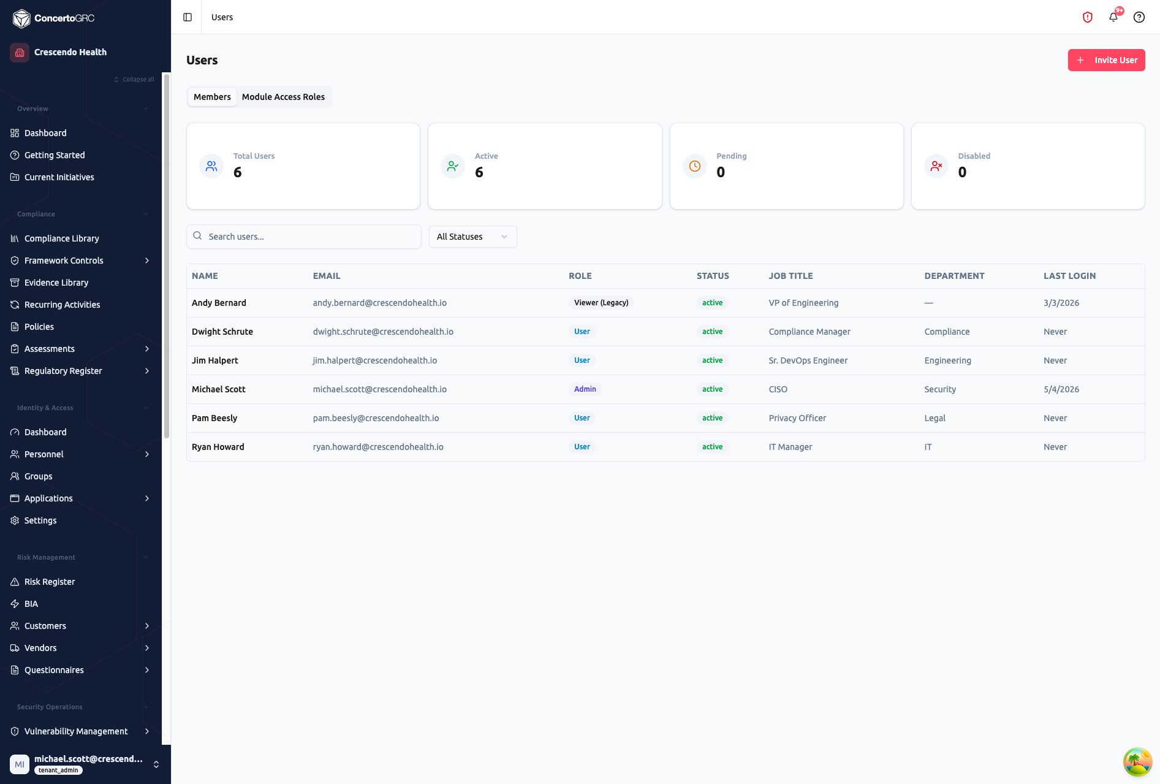This screenshot has width=1160, height=784.
Task: Open Overview Dashboard grid icon
Action: pos(15,133)
